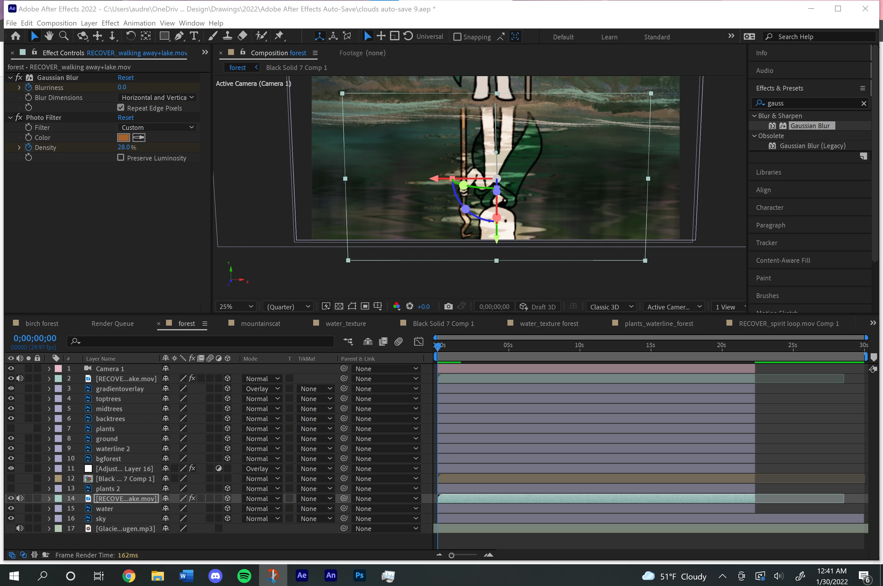The height and width of the screenshot is (586, 883).
Task: Select the Puppet Pin tool
Action: coord(279,36)
